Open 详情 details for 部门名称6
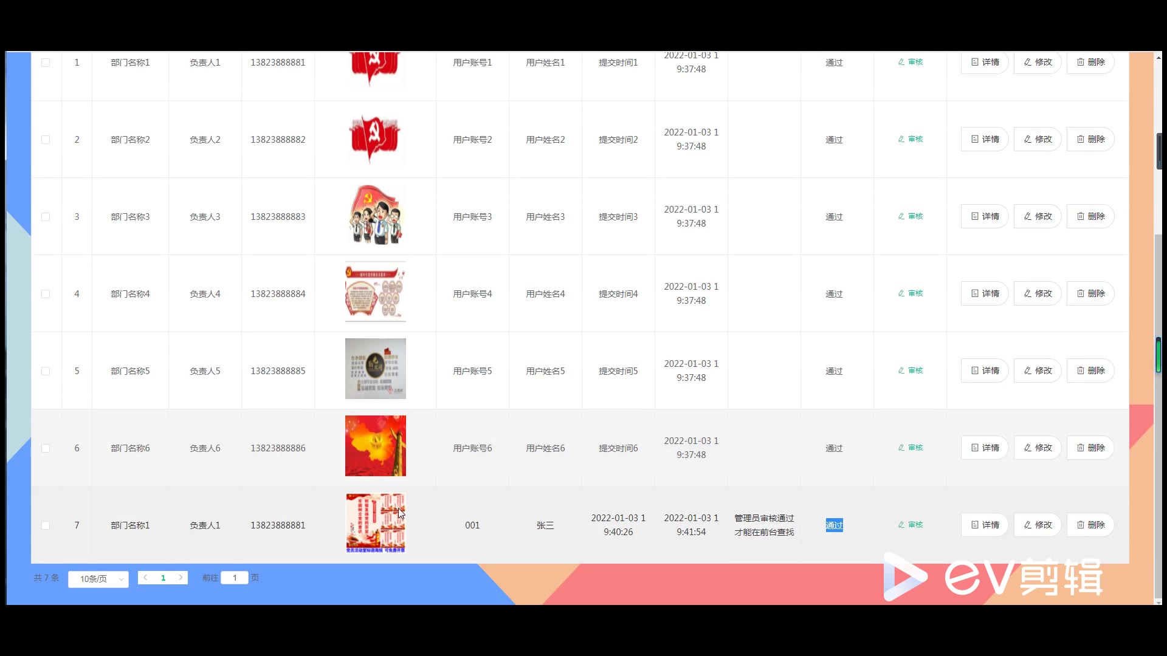1167x656 pixels. tap(985, 448)
